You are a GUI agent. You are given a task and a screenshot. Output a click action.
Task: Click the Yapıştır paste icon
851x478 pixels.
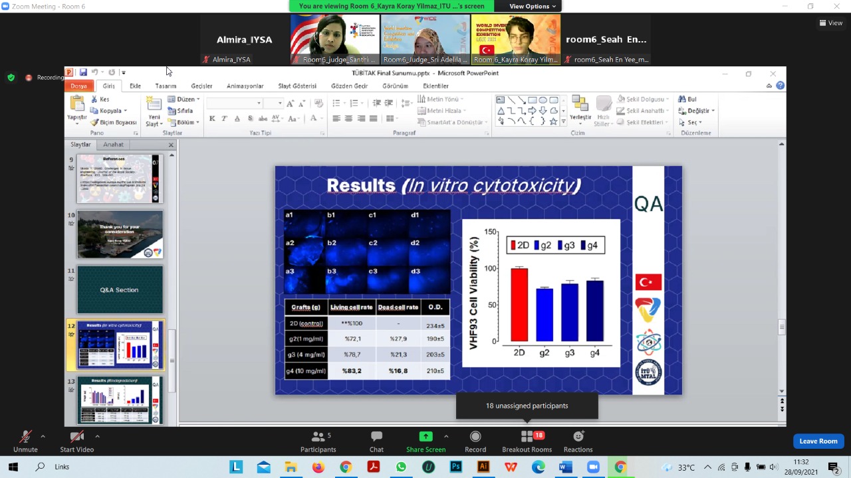(77, 105)
